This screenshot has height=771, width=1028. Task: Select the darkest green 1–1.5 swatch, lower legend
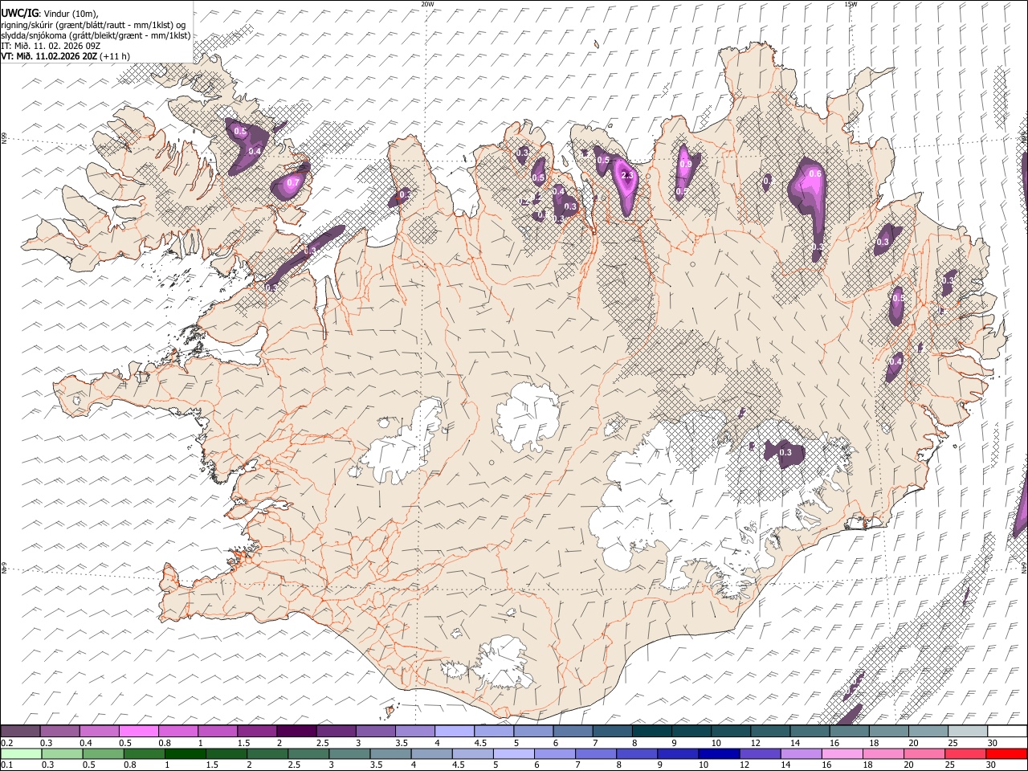186,753
